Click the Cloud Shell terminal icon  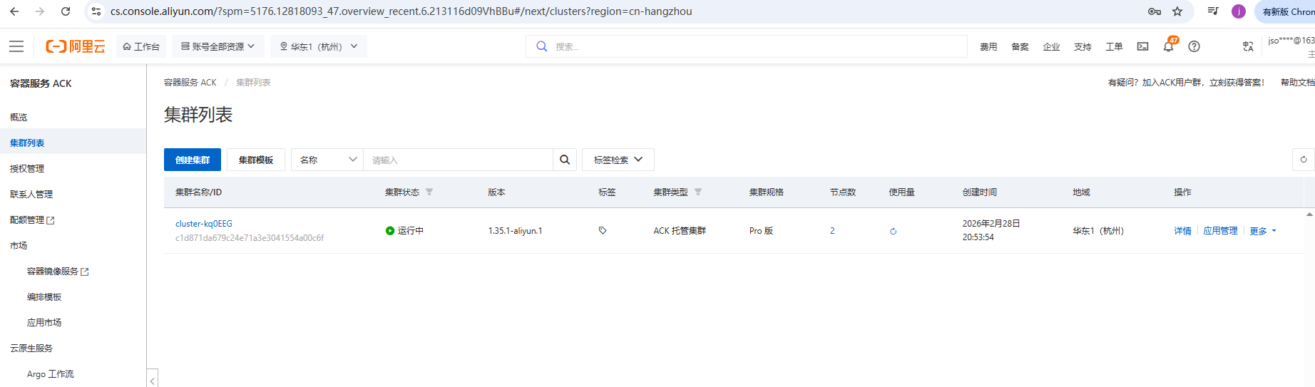pyautogui.click(x=1142, y=46)
